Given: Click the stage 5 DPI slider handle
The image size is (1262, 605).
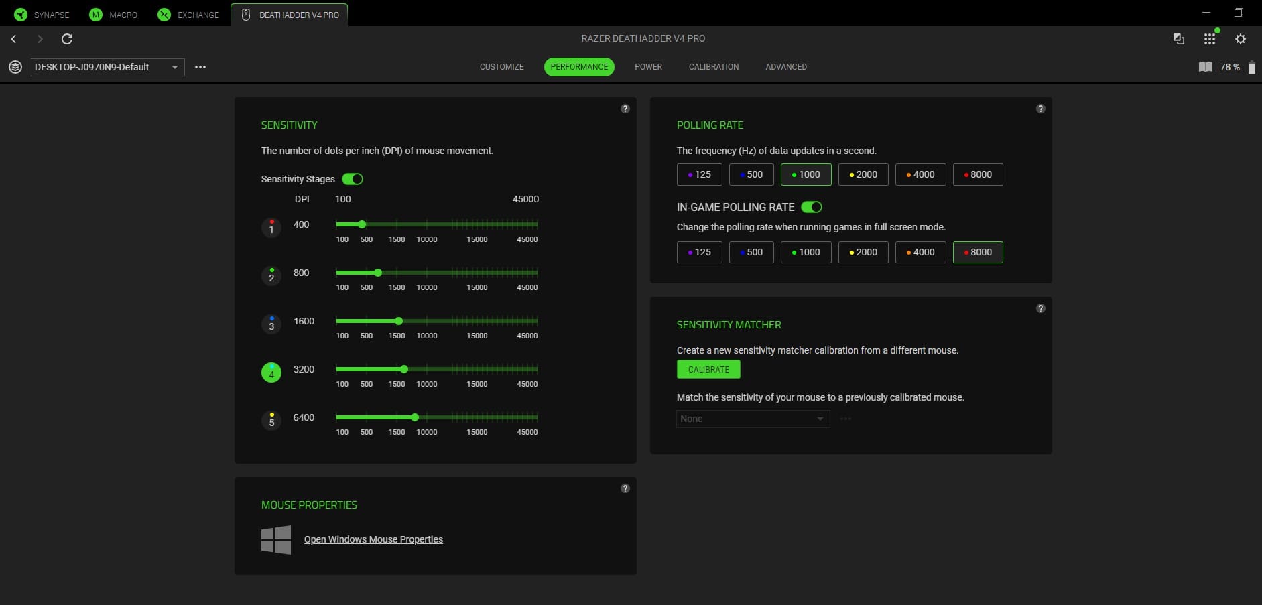Looking at the screenshot, I should [415, 417].
